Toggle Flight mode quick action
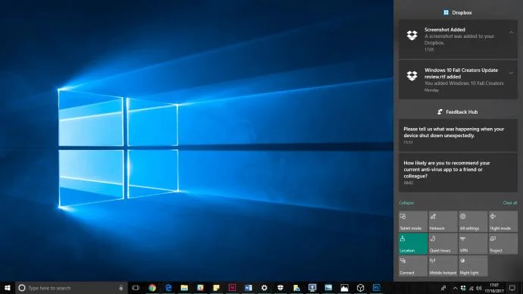Image resolution: width=523 pixels, height=294 pixels. point(503,221)
